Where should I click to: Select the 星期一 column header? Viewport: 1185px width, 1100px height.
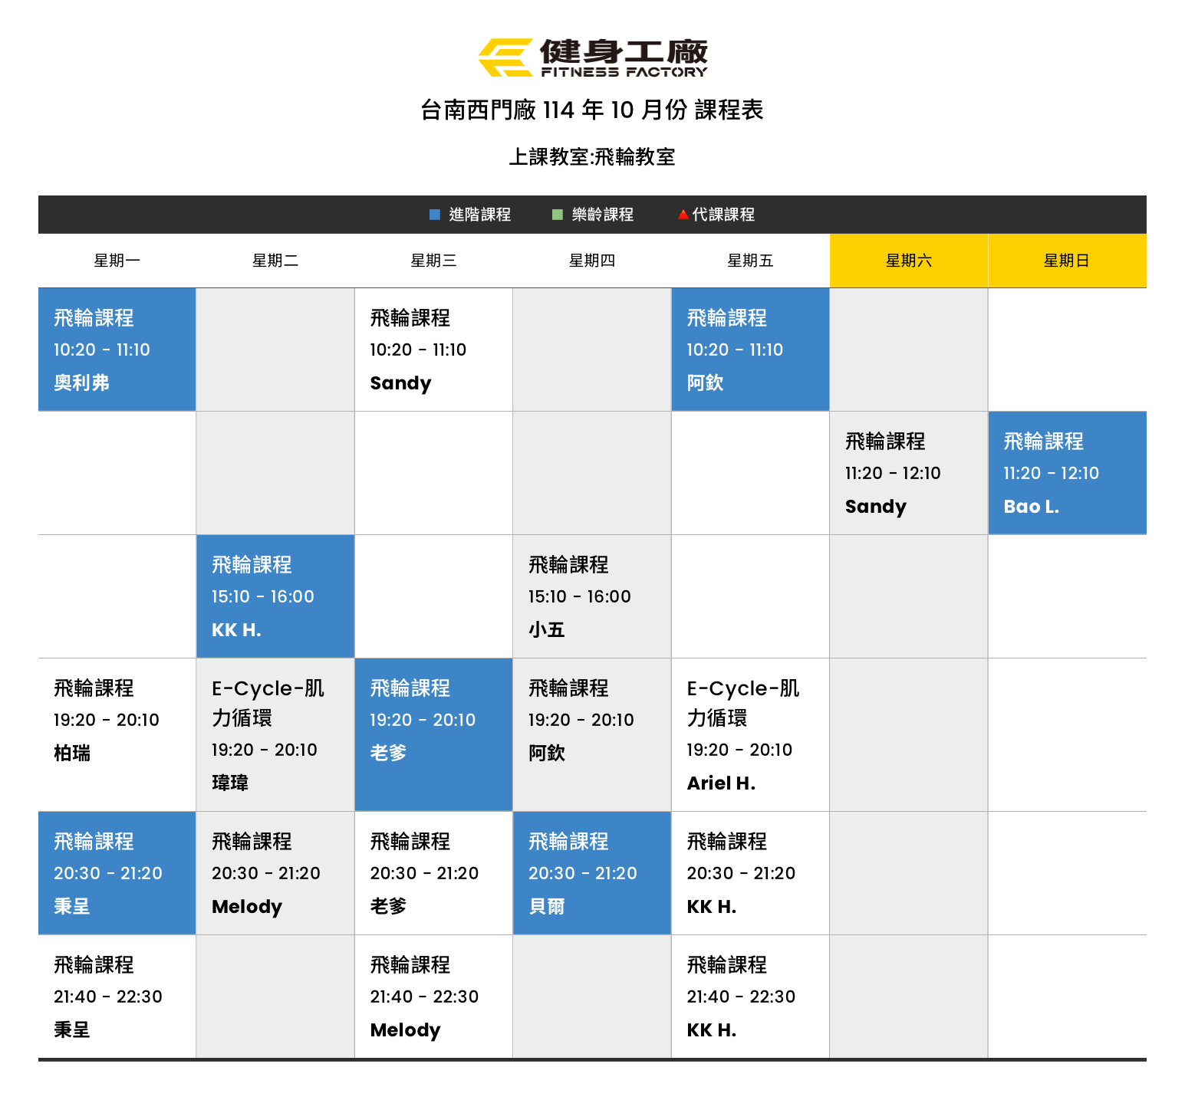tap(117, 261)
